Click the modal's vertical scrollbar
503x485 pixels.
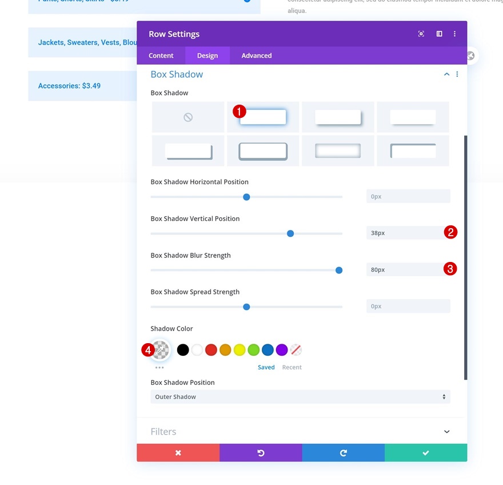click(465, 257)
